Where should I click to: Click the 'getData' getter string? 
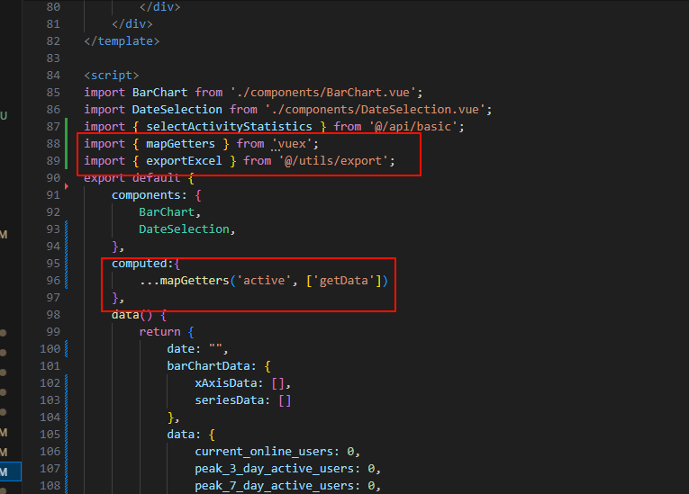[x=344, y=281]
